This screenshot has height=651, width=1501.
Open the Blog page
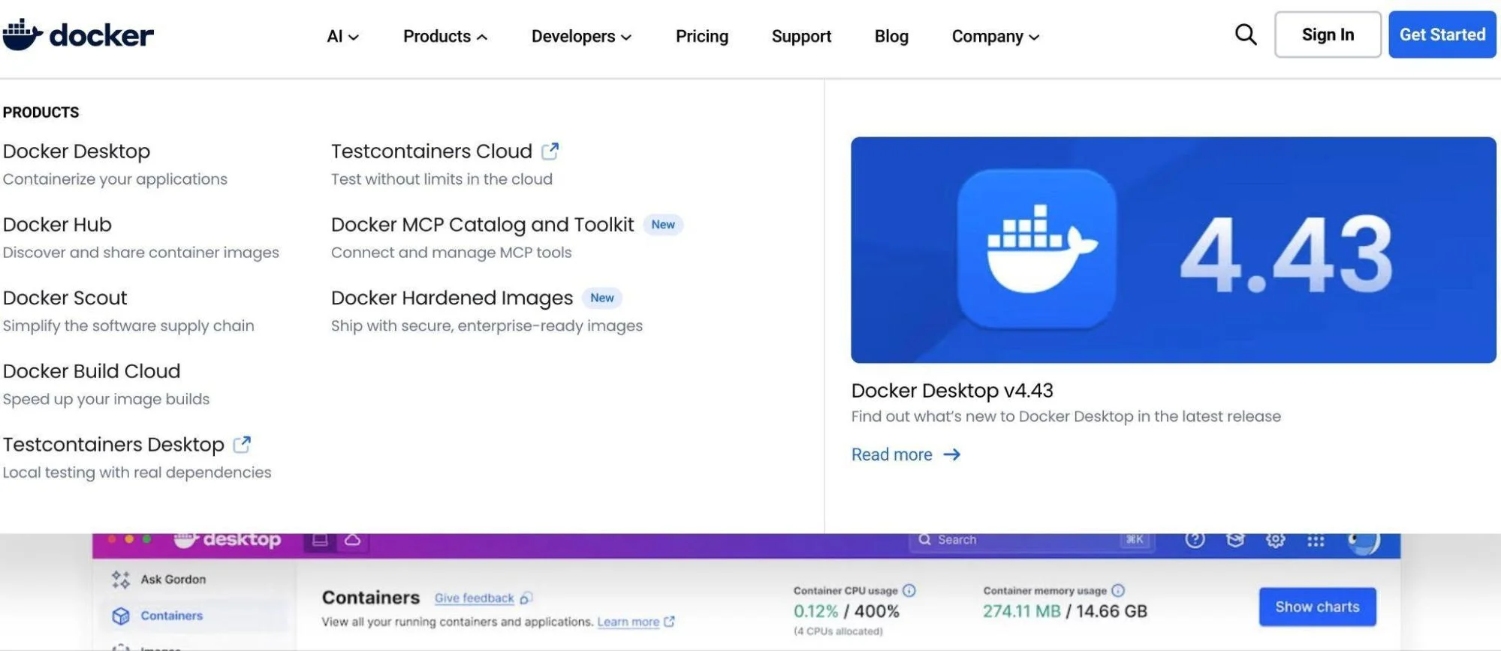tap(891, 36)
